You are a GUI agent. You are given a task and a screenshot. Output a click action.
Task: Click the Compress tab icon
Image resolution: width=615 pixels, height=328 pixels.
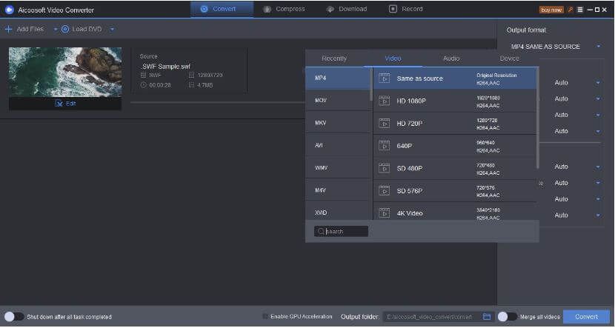pos(267,9)
